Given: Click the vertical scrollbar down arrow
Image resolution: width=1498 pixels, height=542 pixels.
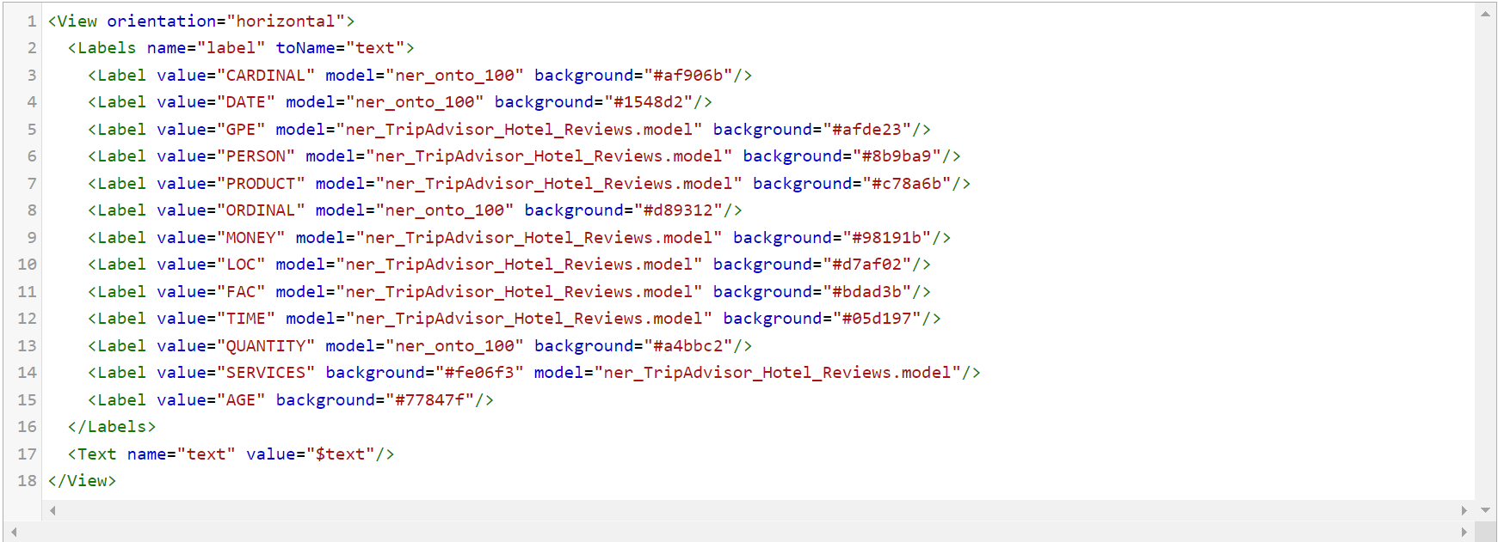Looking at the screenshot, I should click(1486, 510).
